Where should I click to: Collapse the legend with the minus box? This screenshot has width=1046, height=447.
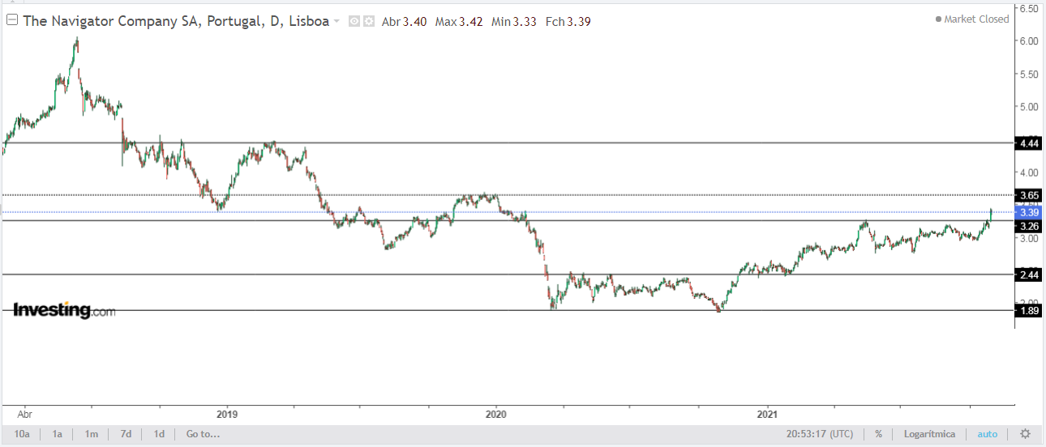click(11, 21)
